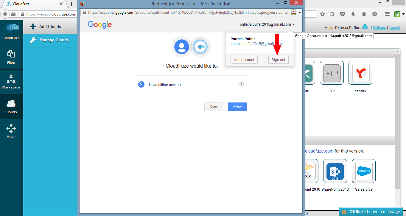The width and height of the screenshot is (406, 216).
Task: Click the McAfee shield in the popup address bar
Action: click(294, 13)
